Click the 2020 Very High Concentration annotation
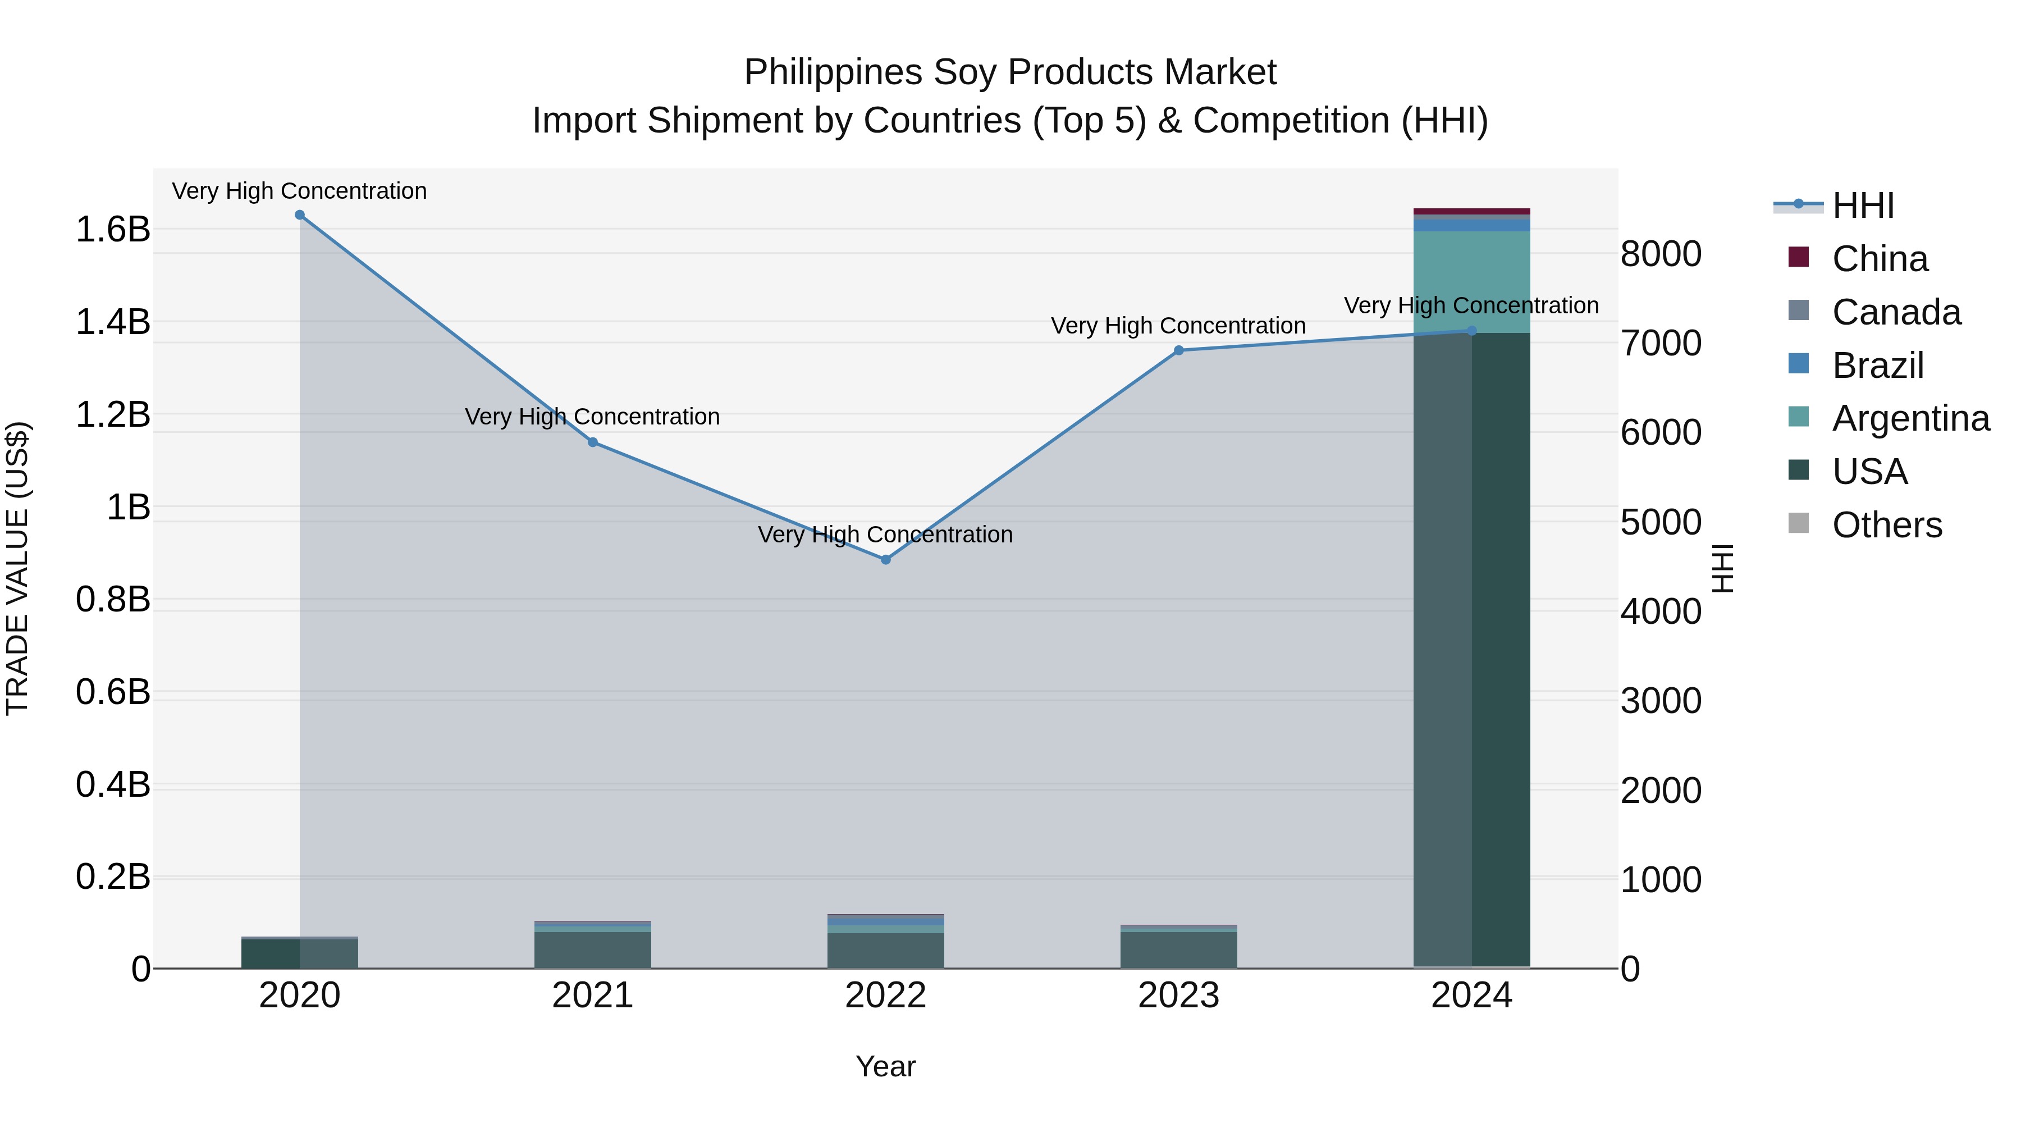Image resolution: width=2021 pixels, height=1137 pixels. [300, 191]
